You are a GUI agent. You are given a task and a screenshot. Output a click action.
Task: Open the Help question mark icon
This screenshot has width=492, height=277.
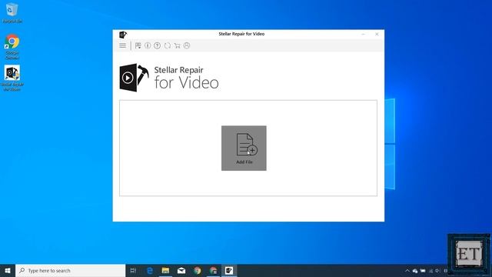tap(157, 45)
